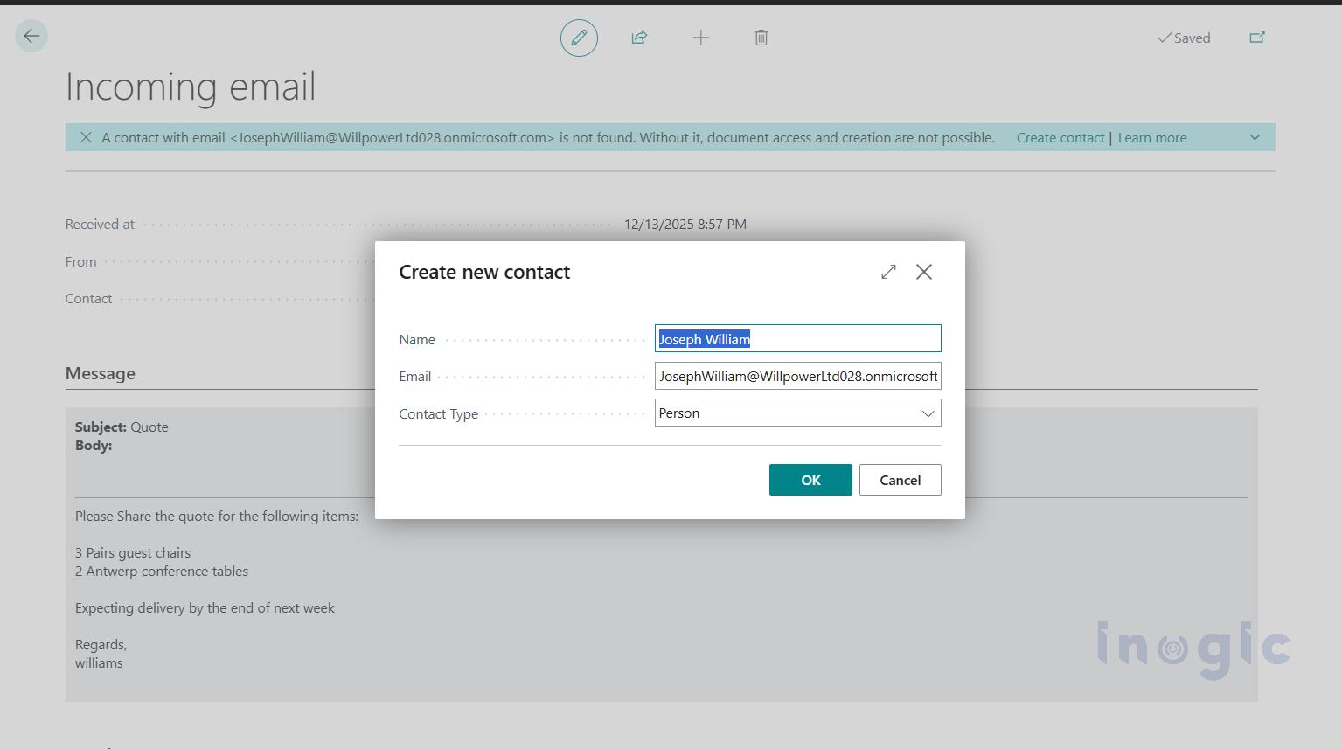The image size is (1342, 749).
Task: Expand the notification bar chevron
Action: 1255,137
